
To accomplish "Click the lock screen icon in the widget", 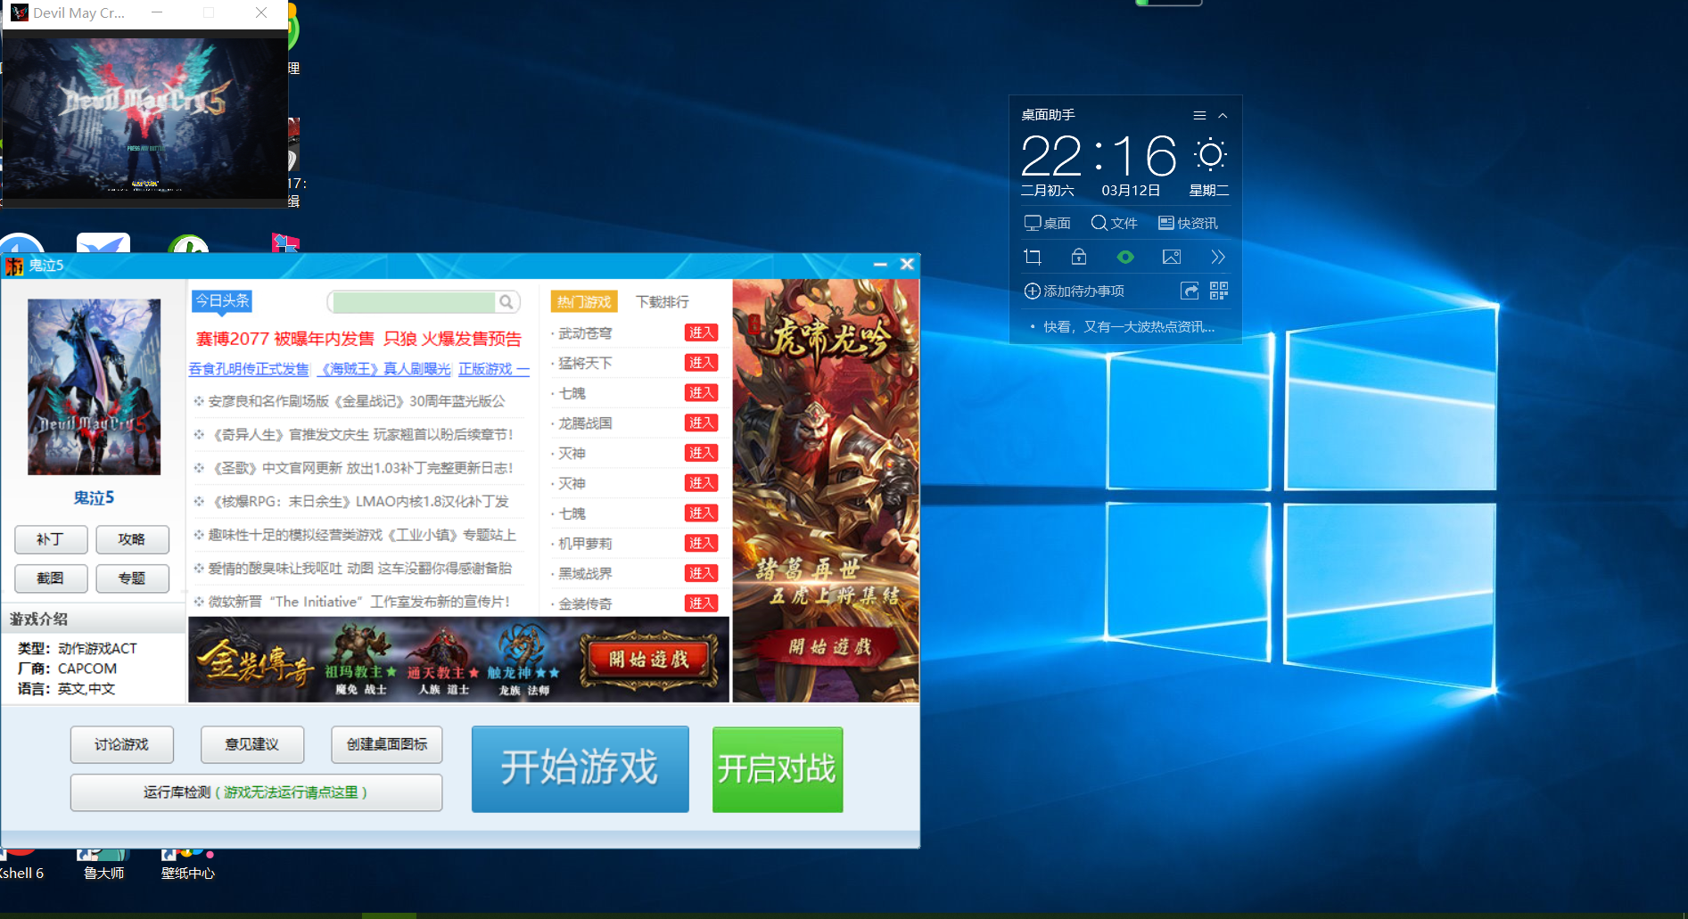I will pos(1079,257).
